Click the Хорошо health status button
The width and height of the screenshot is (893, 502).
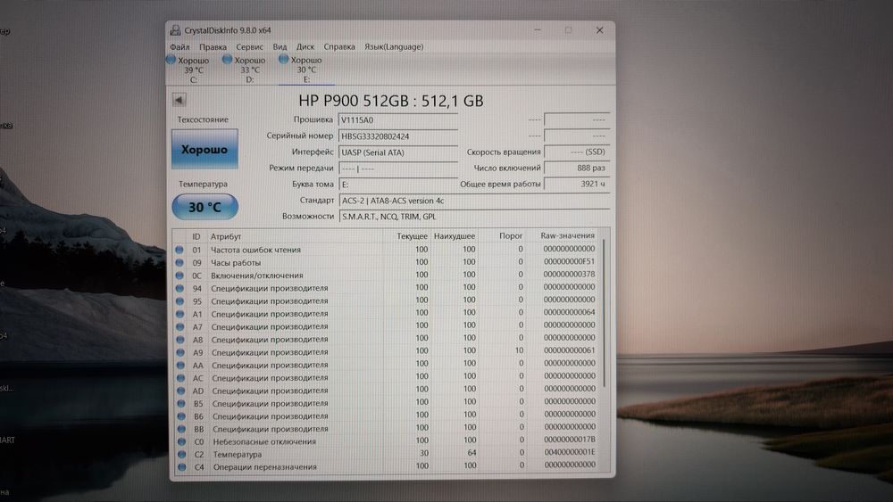[x=204, y=149]
